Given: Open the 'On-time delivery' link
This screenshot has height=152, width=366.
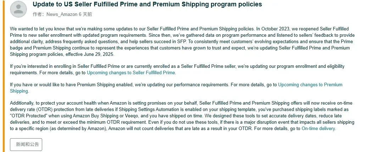Looking at the screenshot, I should 318,128.
